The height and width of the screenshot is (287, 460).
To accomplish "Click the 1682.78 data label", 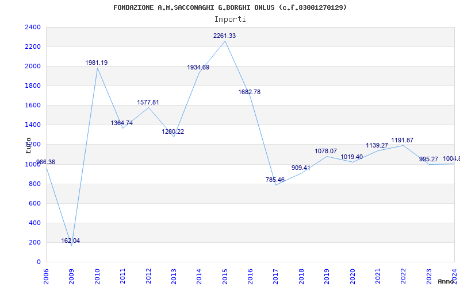I will 250,92.
